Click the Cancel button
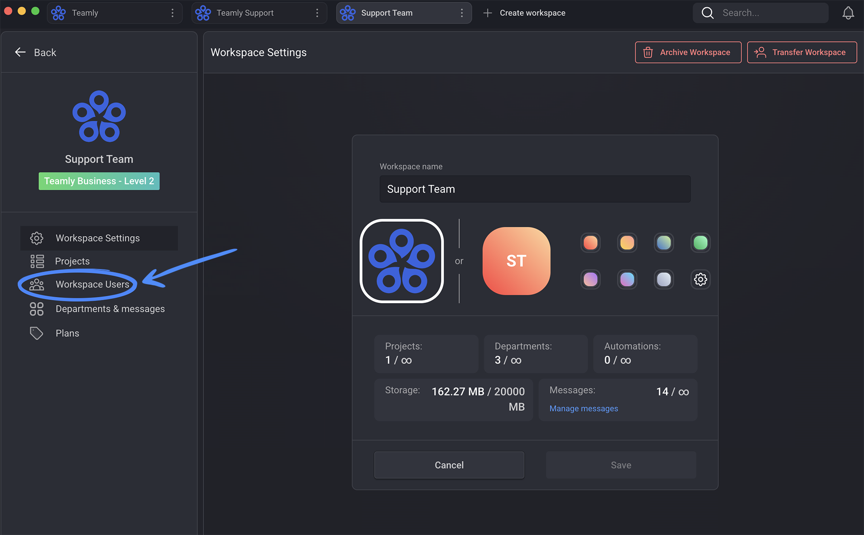The height and width of the screenshot is (535, 864). coord(449,465)
